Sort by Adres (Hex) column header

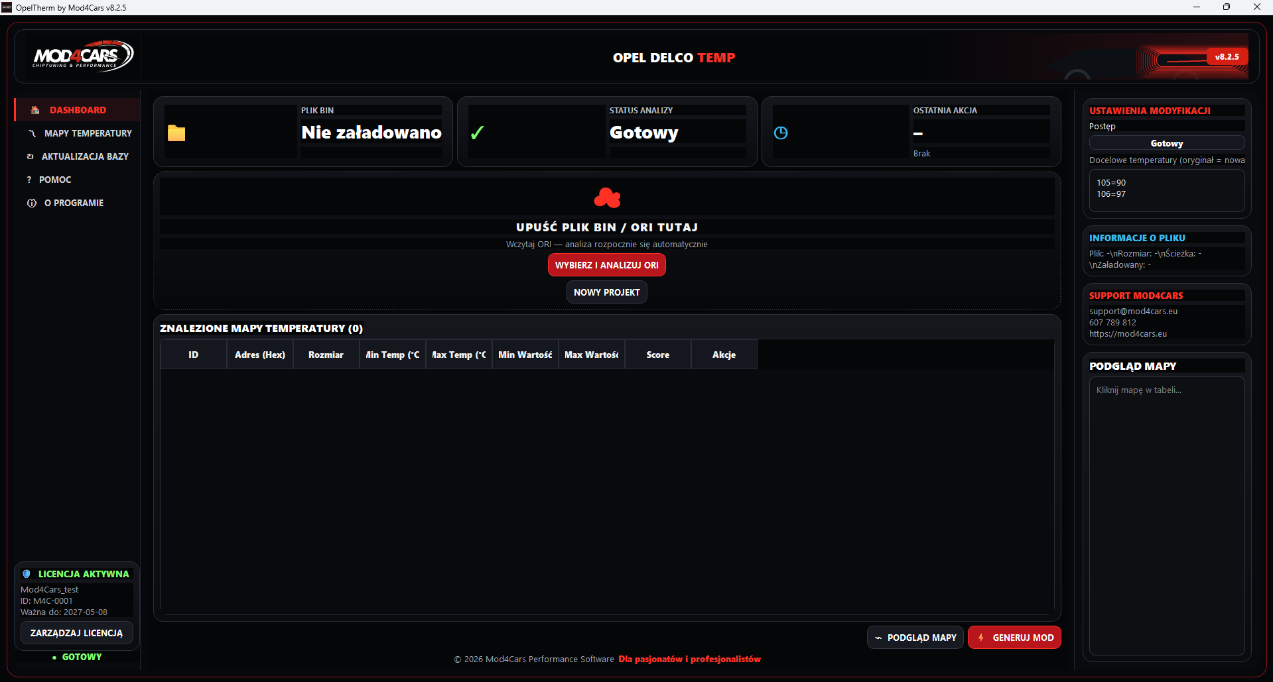tap(260, 355)
